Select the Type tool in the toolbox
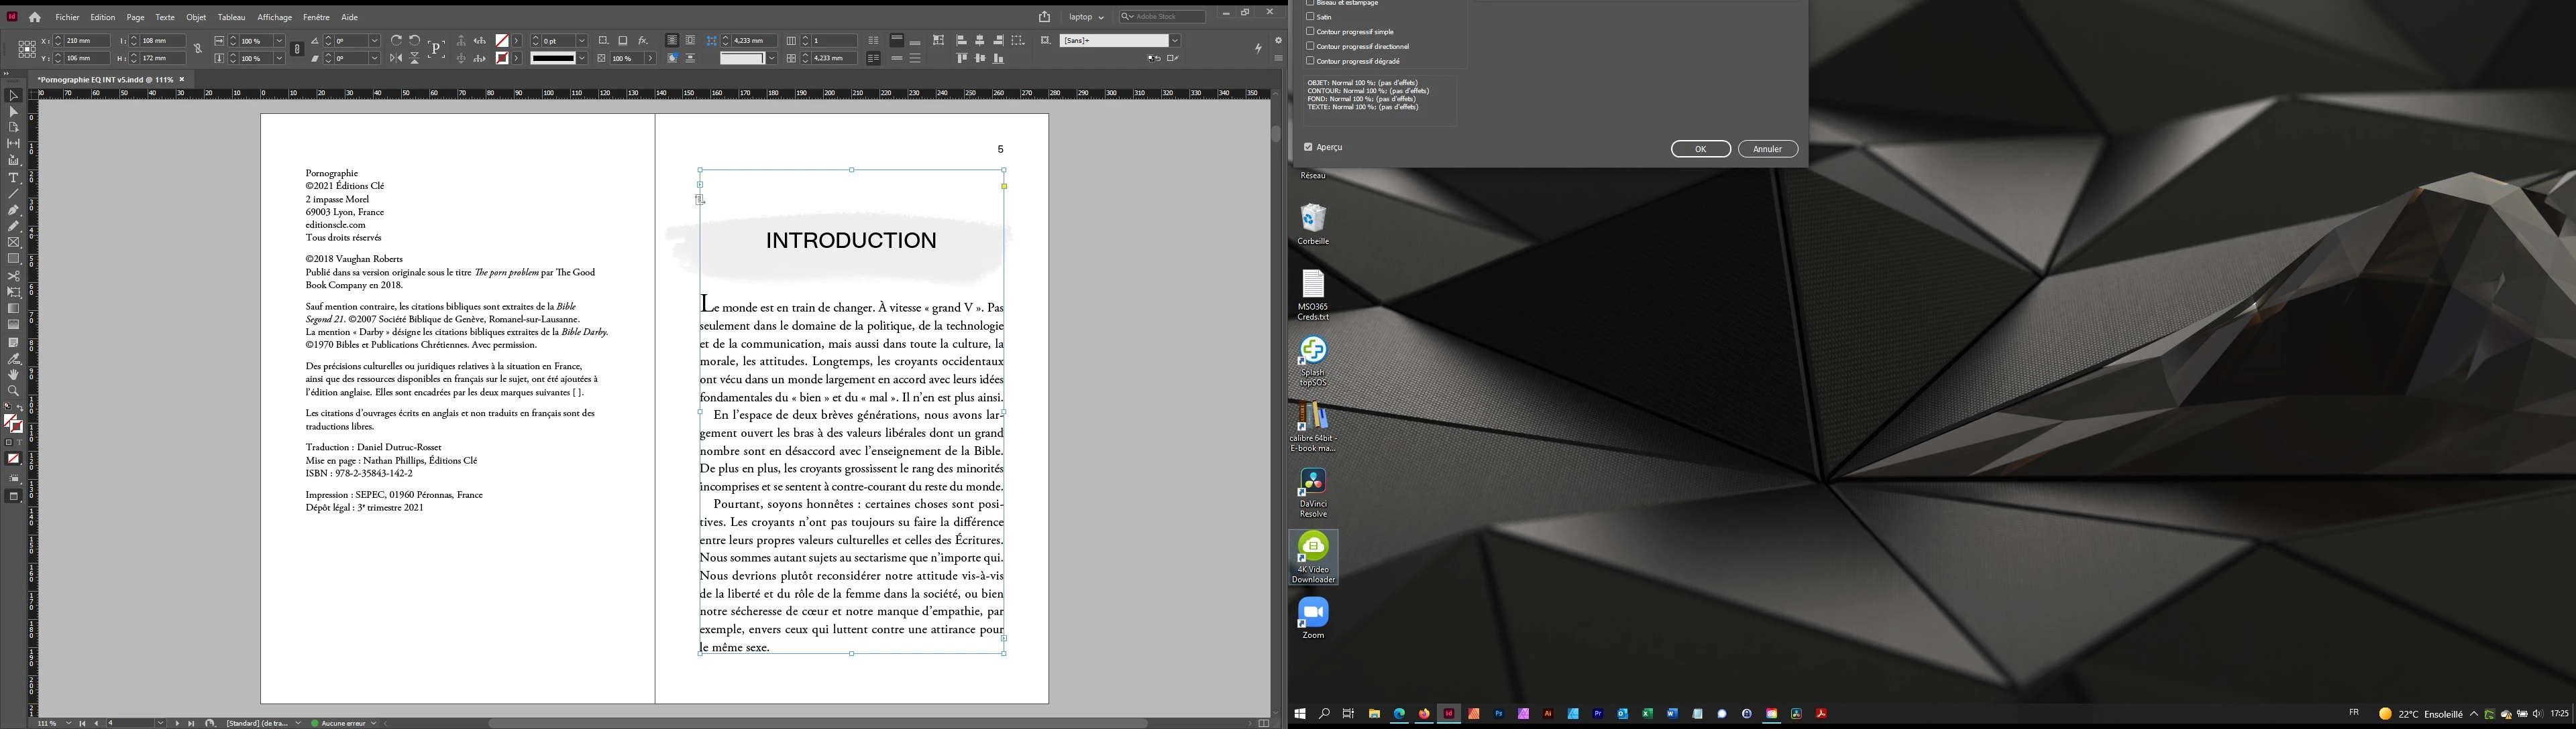 pos(13,178)
